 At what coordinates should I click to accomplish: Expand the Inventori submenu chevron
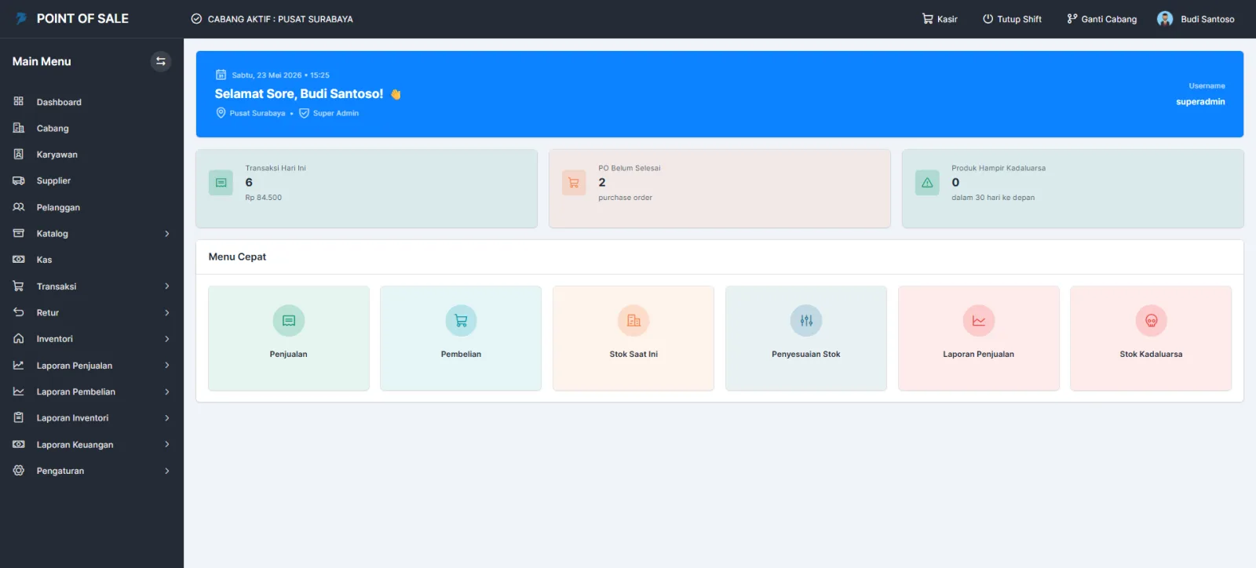(167, 339)
